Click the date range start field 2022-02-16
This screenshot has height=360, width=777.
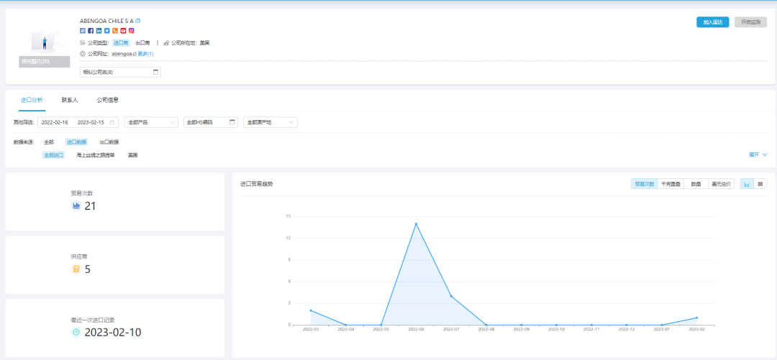point(55,122)
